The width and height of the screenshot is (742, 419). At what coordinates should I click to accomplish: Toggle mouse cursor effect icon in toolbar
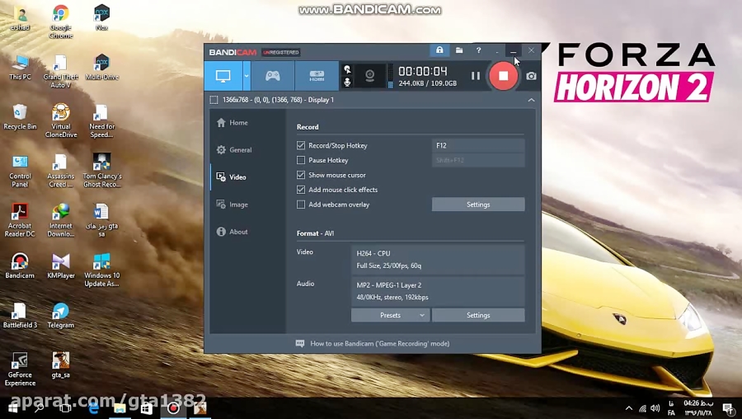(x=347, y=69)
